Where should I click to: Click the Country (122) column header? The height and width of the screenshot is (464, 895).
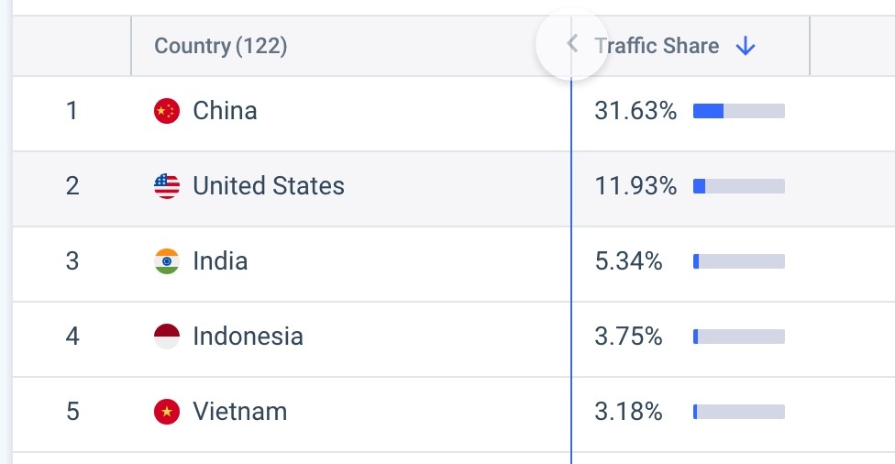tap(220, 47)
